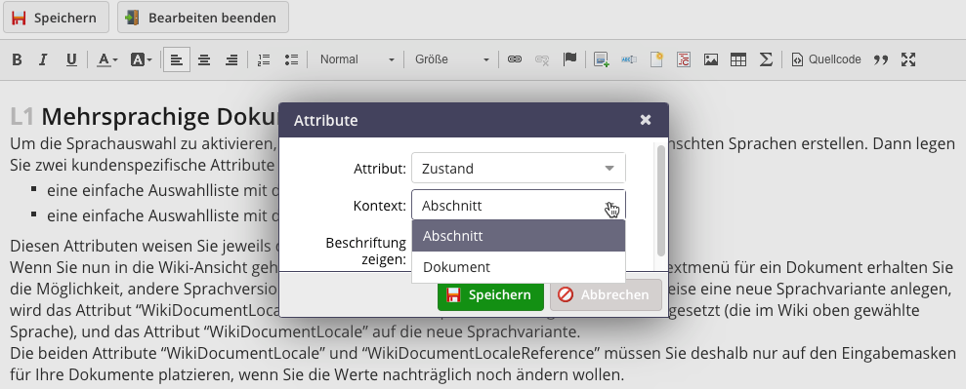This screenshot has height=389, width=966.
Task: Collapse the Kontext dropdown showing Abschnitt
Action: tap(519, 206)
